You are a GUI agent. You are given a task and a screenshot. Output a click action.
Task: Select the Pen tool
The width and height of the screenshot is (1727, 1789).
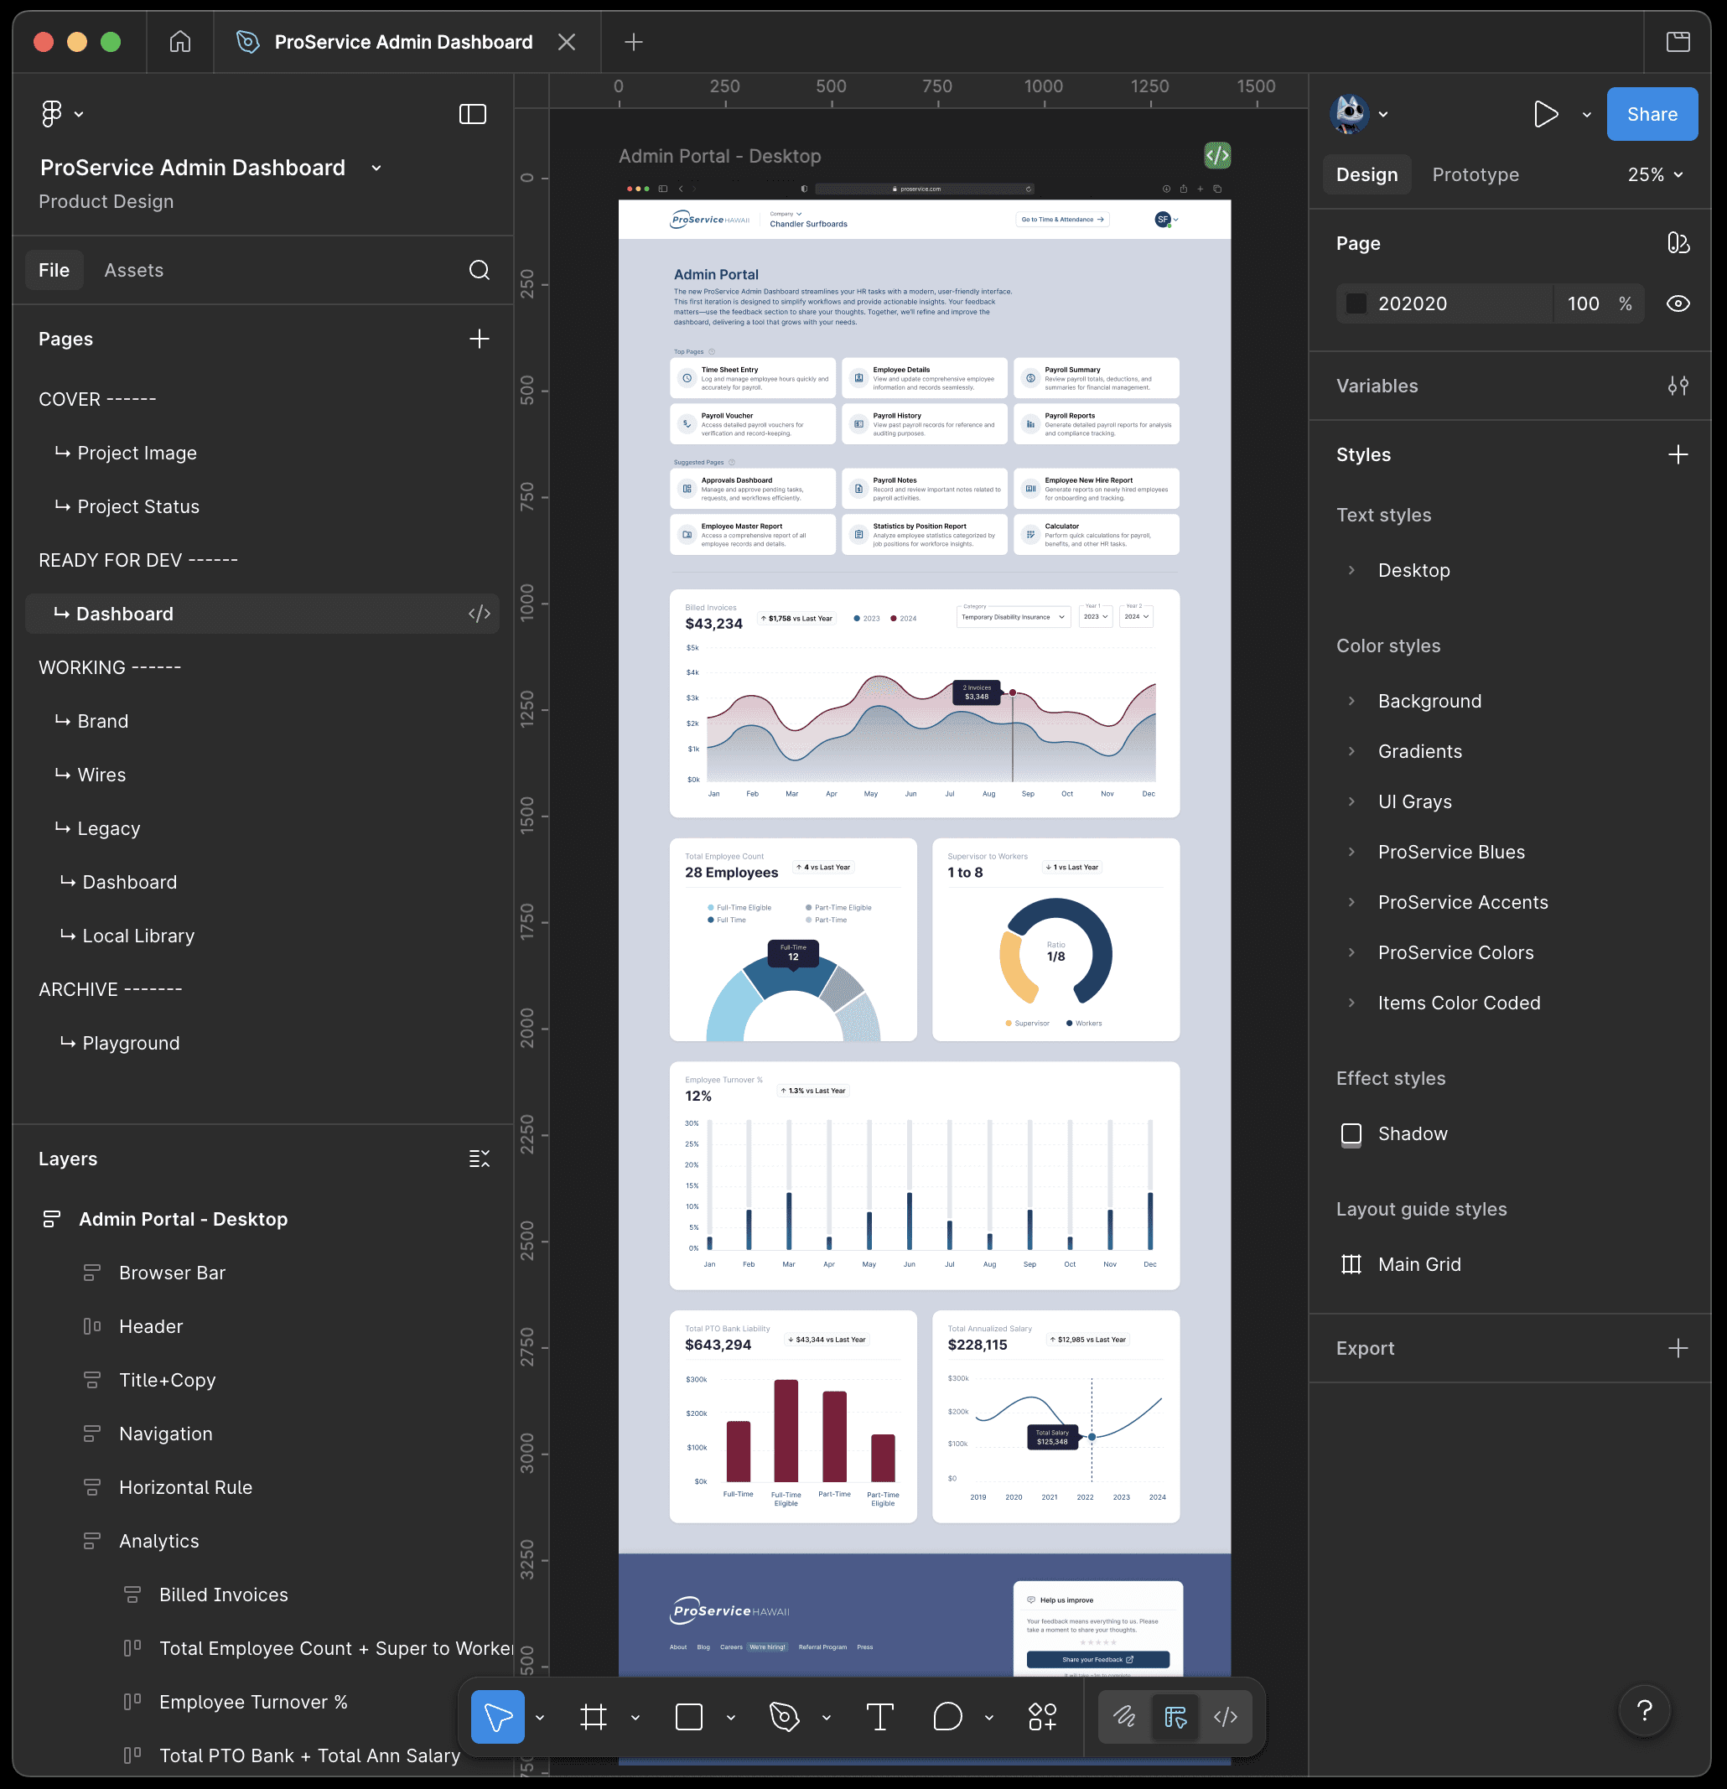[x=784, y=1717]
